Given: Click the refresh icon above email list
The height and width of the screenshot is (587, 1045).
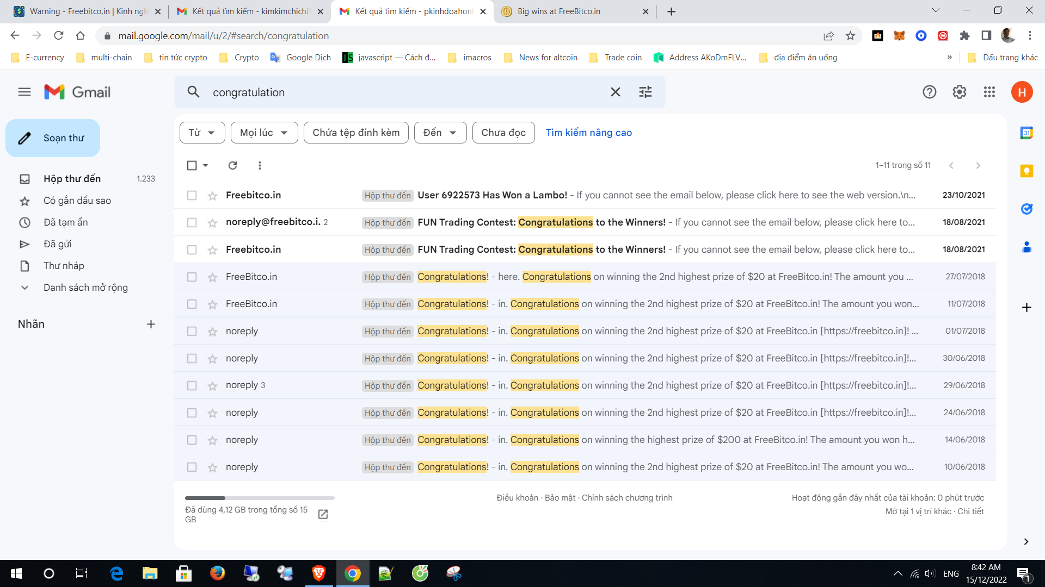Looking at the screenshot, I should [x=232, y=165].
